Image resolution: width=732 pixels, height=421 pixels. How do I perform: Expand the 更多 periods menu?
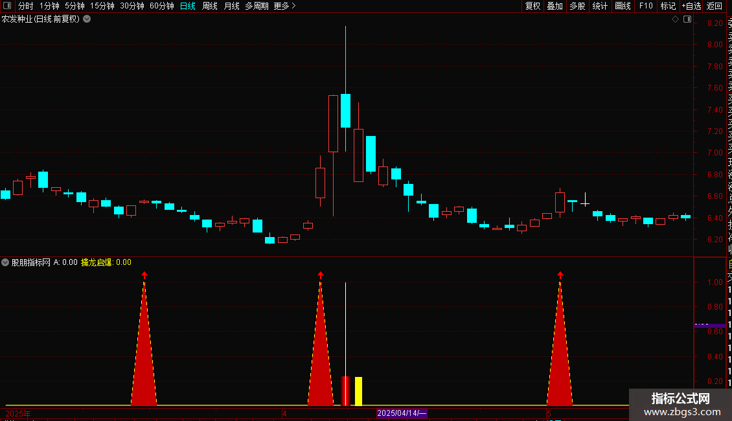[x=284, y=6]
